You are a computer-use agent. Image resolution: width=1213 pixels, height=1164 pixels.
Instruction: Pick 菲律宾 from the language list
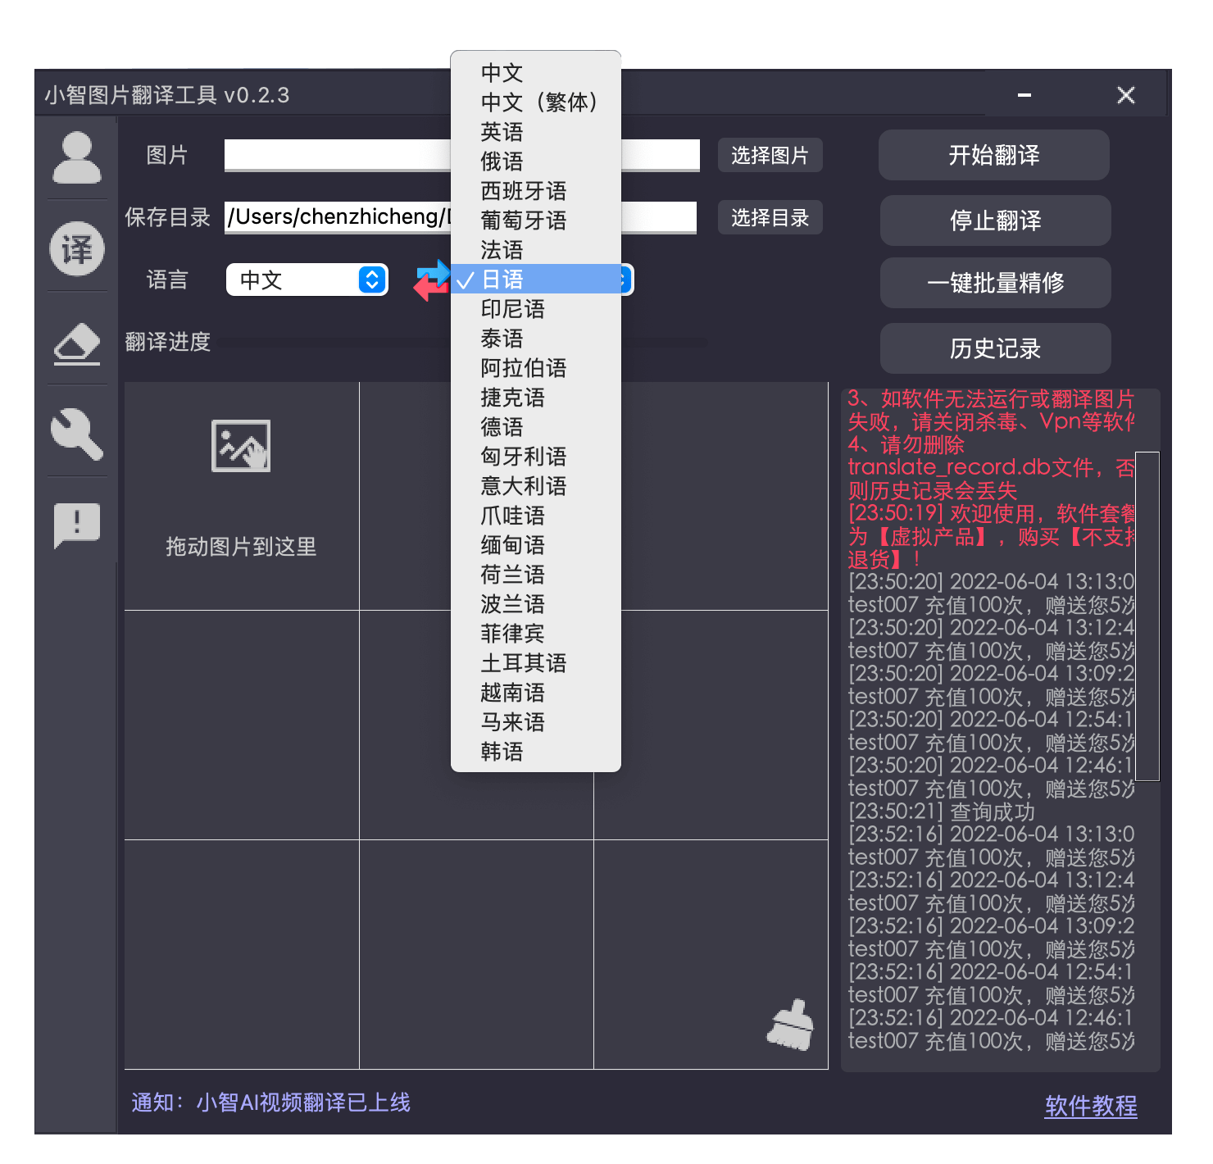(536, 634)
